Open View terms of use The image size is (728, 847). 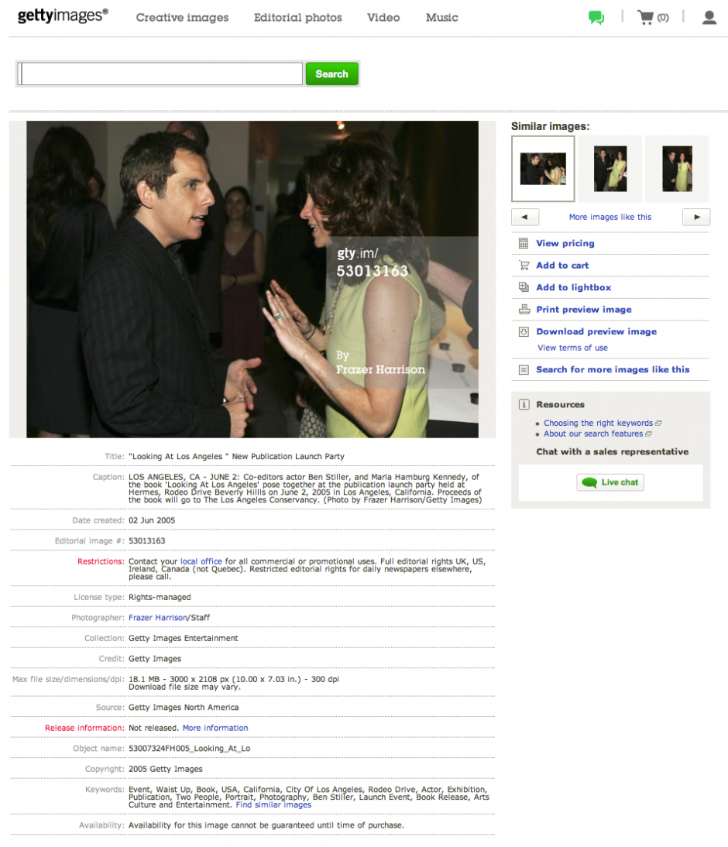click(x=573, y=348)
